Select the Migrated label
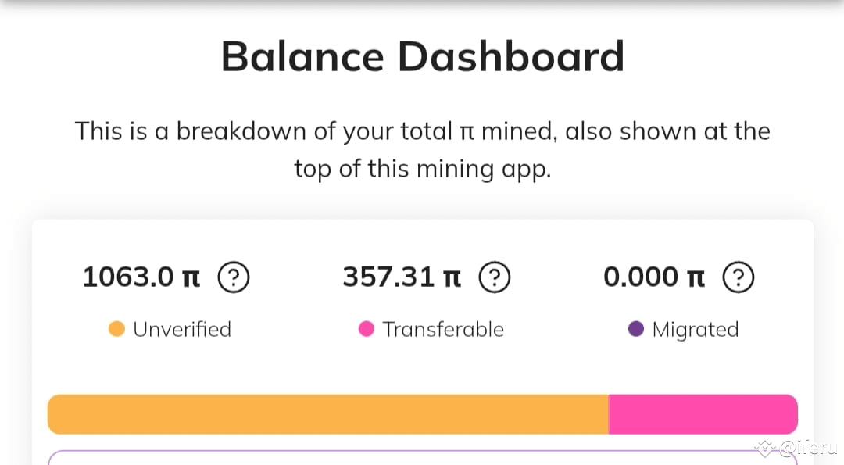This screenshot has height=465, width=844. pos(696,330)
